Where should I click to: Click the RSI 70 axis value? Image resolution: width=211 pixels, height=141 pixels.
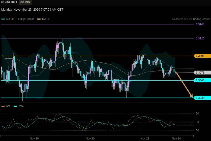tap(197, 113)
